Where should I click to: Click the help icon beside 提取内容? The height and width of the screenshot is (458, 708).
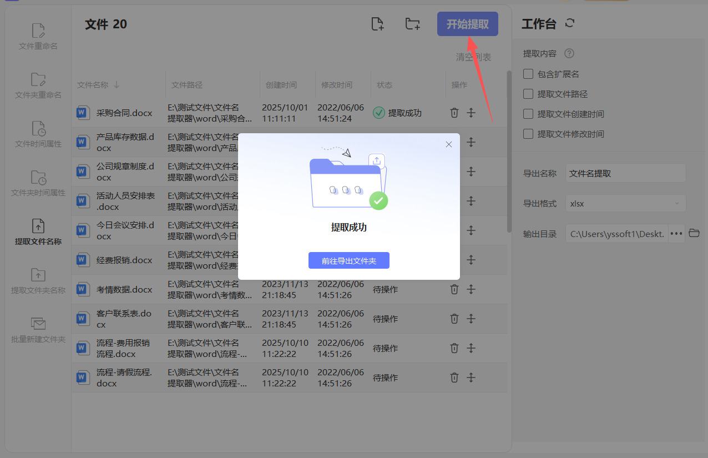(x=569, y=54)
